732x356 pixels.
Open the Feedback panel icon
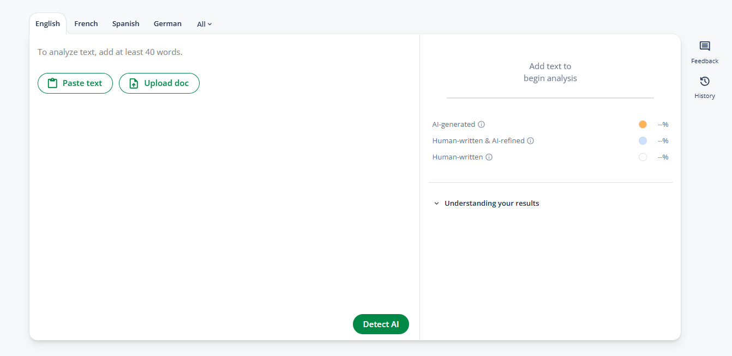coord(704,47)
